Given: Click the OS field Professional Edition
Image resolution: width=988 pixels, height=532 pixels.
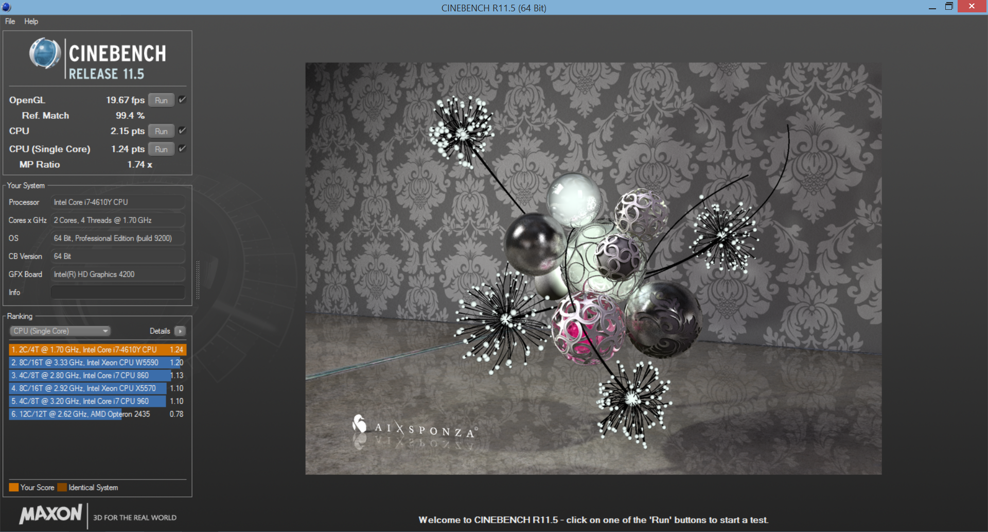Looking at the screenshot, I should point(118,238).
